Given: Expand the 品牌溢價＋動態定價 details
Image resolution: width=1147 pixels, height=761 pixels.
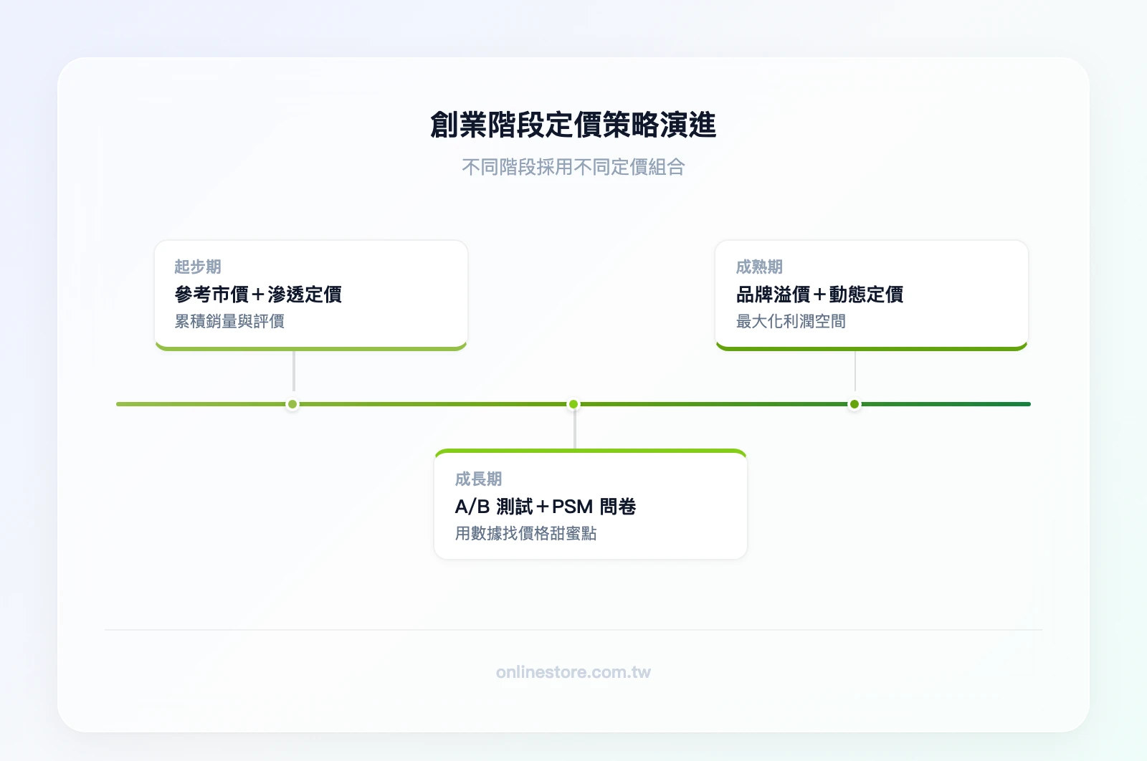Looking at the screenshot, I should [x=819, y=294].
